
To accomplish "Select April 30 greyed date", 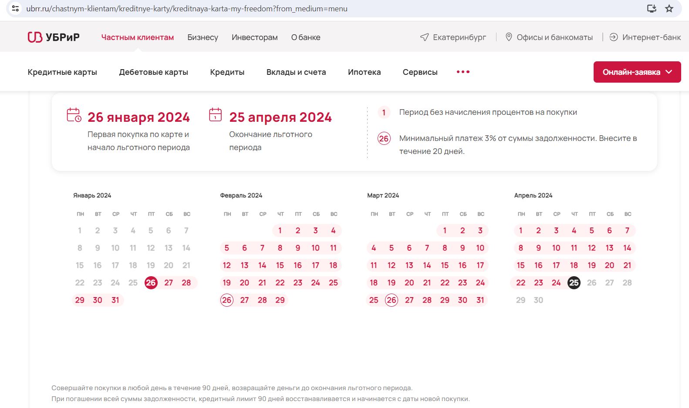I will tap(539, 300).
